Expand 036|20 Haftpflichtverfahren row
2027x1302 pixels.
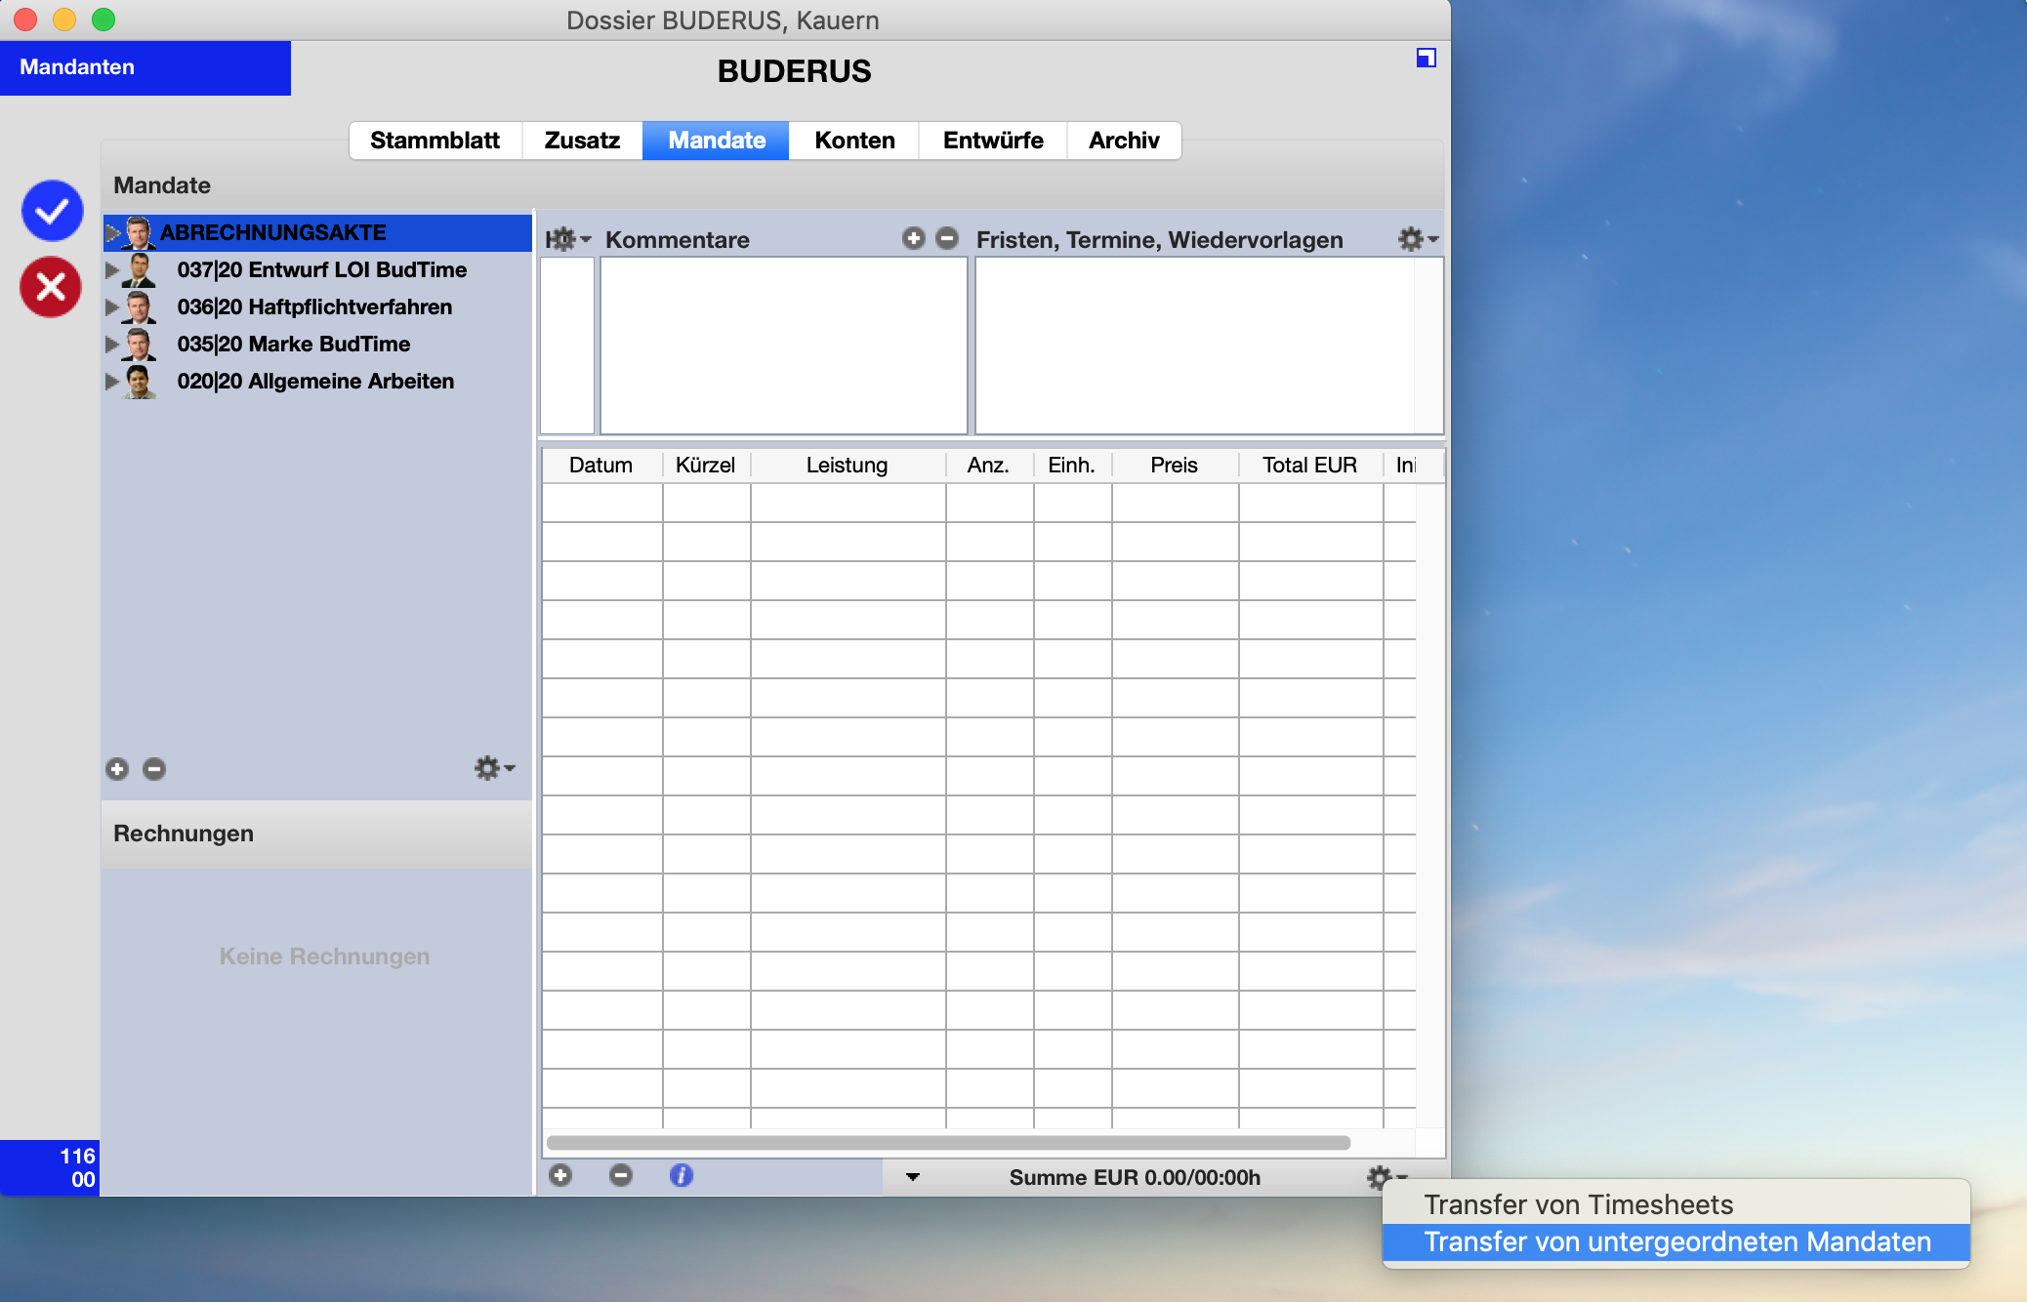(x=112, y=306)
